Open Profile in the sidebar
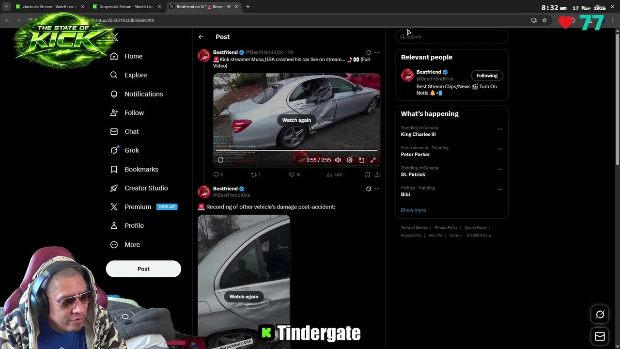Image resolution: width=620 pixels, height=349 pixels. tap(127, 226)
